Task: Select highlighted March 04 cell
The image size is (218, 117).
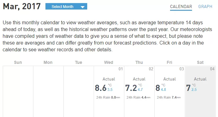Action: coord(200,92)
